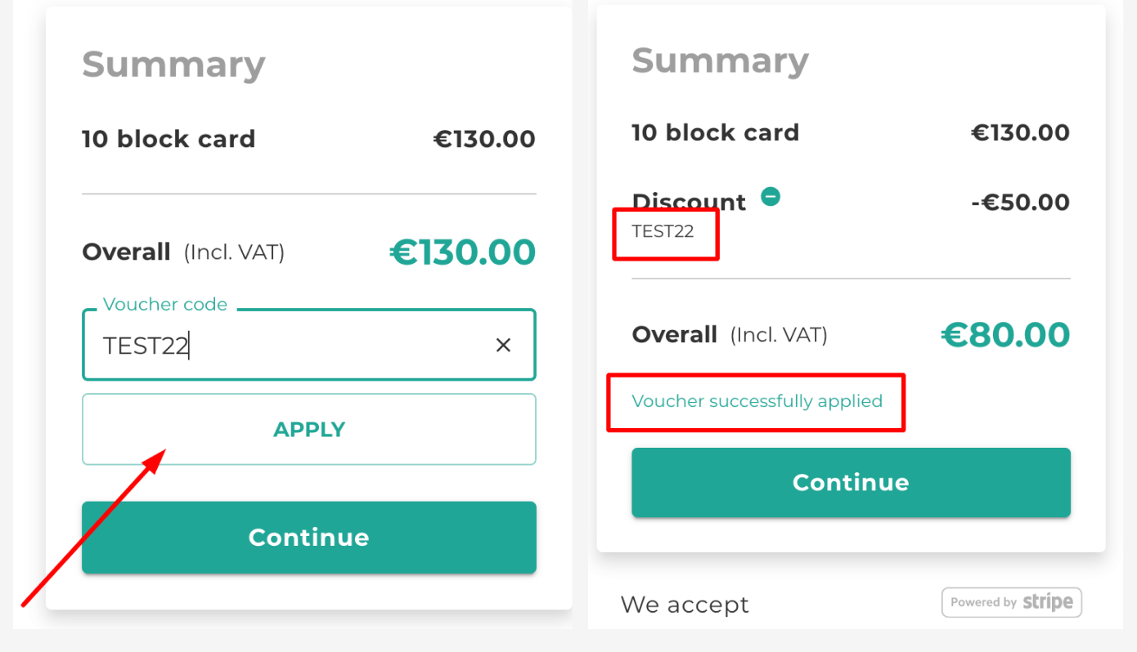Clear the voucher code with the X icon

point(503,346)
